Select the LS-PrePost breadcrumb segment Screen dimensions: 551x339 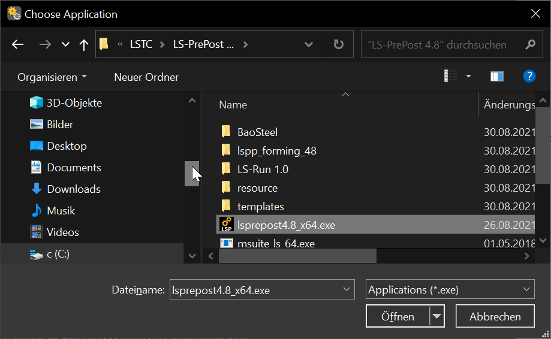(x=203, y=44)
